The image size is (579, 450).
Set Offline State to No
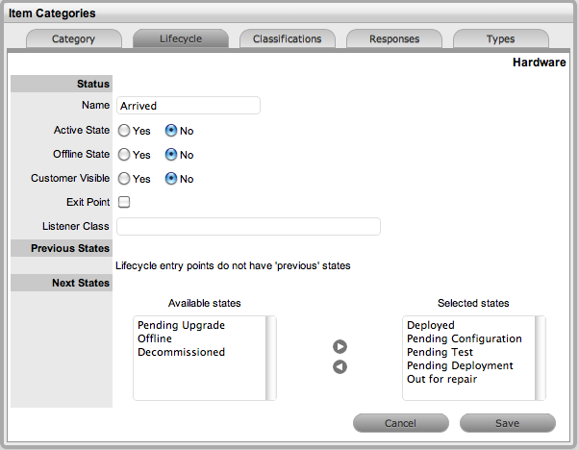coord(171,155)
